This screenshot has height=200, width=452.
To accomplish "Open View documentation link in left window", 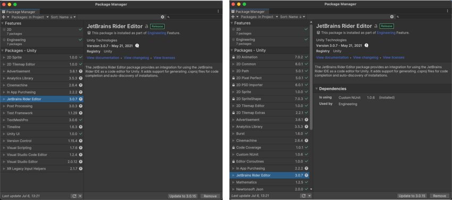I will pos(103,58).
